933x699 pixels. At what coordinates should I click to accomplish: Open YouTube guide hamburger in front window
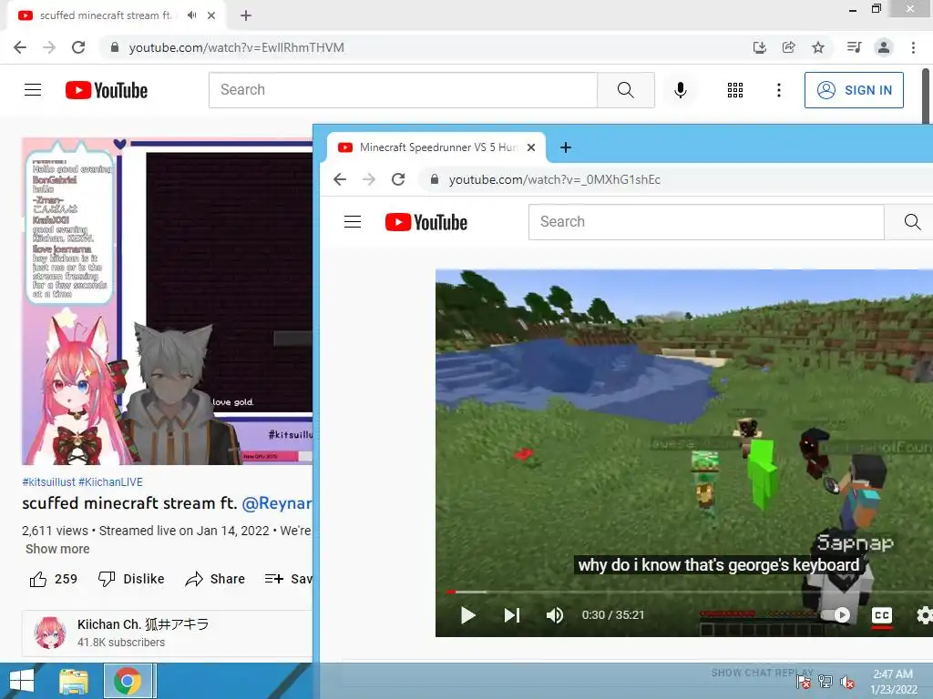[353, 222]
